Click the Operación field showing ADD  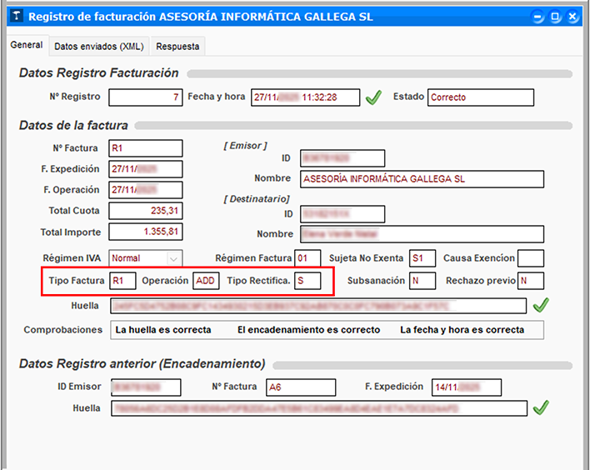coord(206,281)
